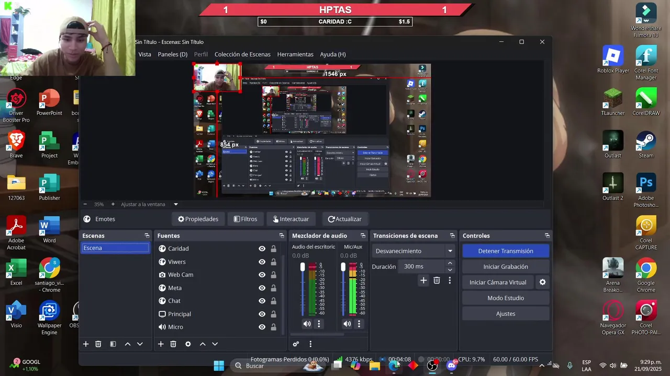Screen dimensions: 670x376
Task: Click Iniciar Grabación button
Action: click(506, 267)
